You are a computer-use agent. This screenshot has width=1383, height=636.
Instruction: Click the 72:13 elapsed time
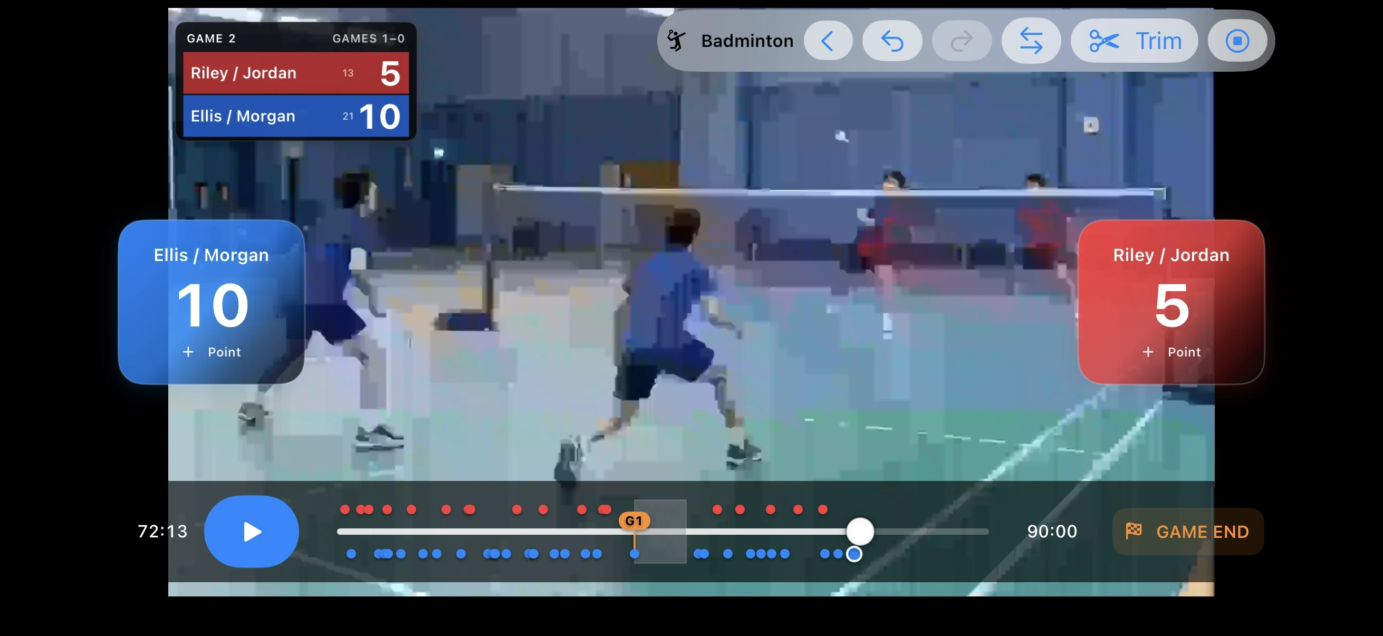click(x=162, y=532)
